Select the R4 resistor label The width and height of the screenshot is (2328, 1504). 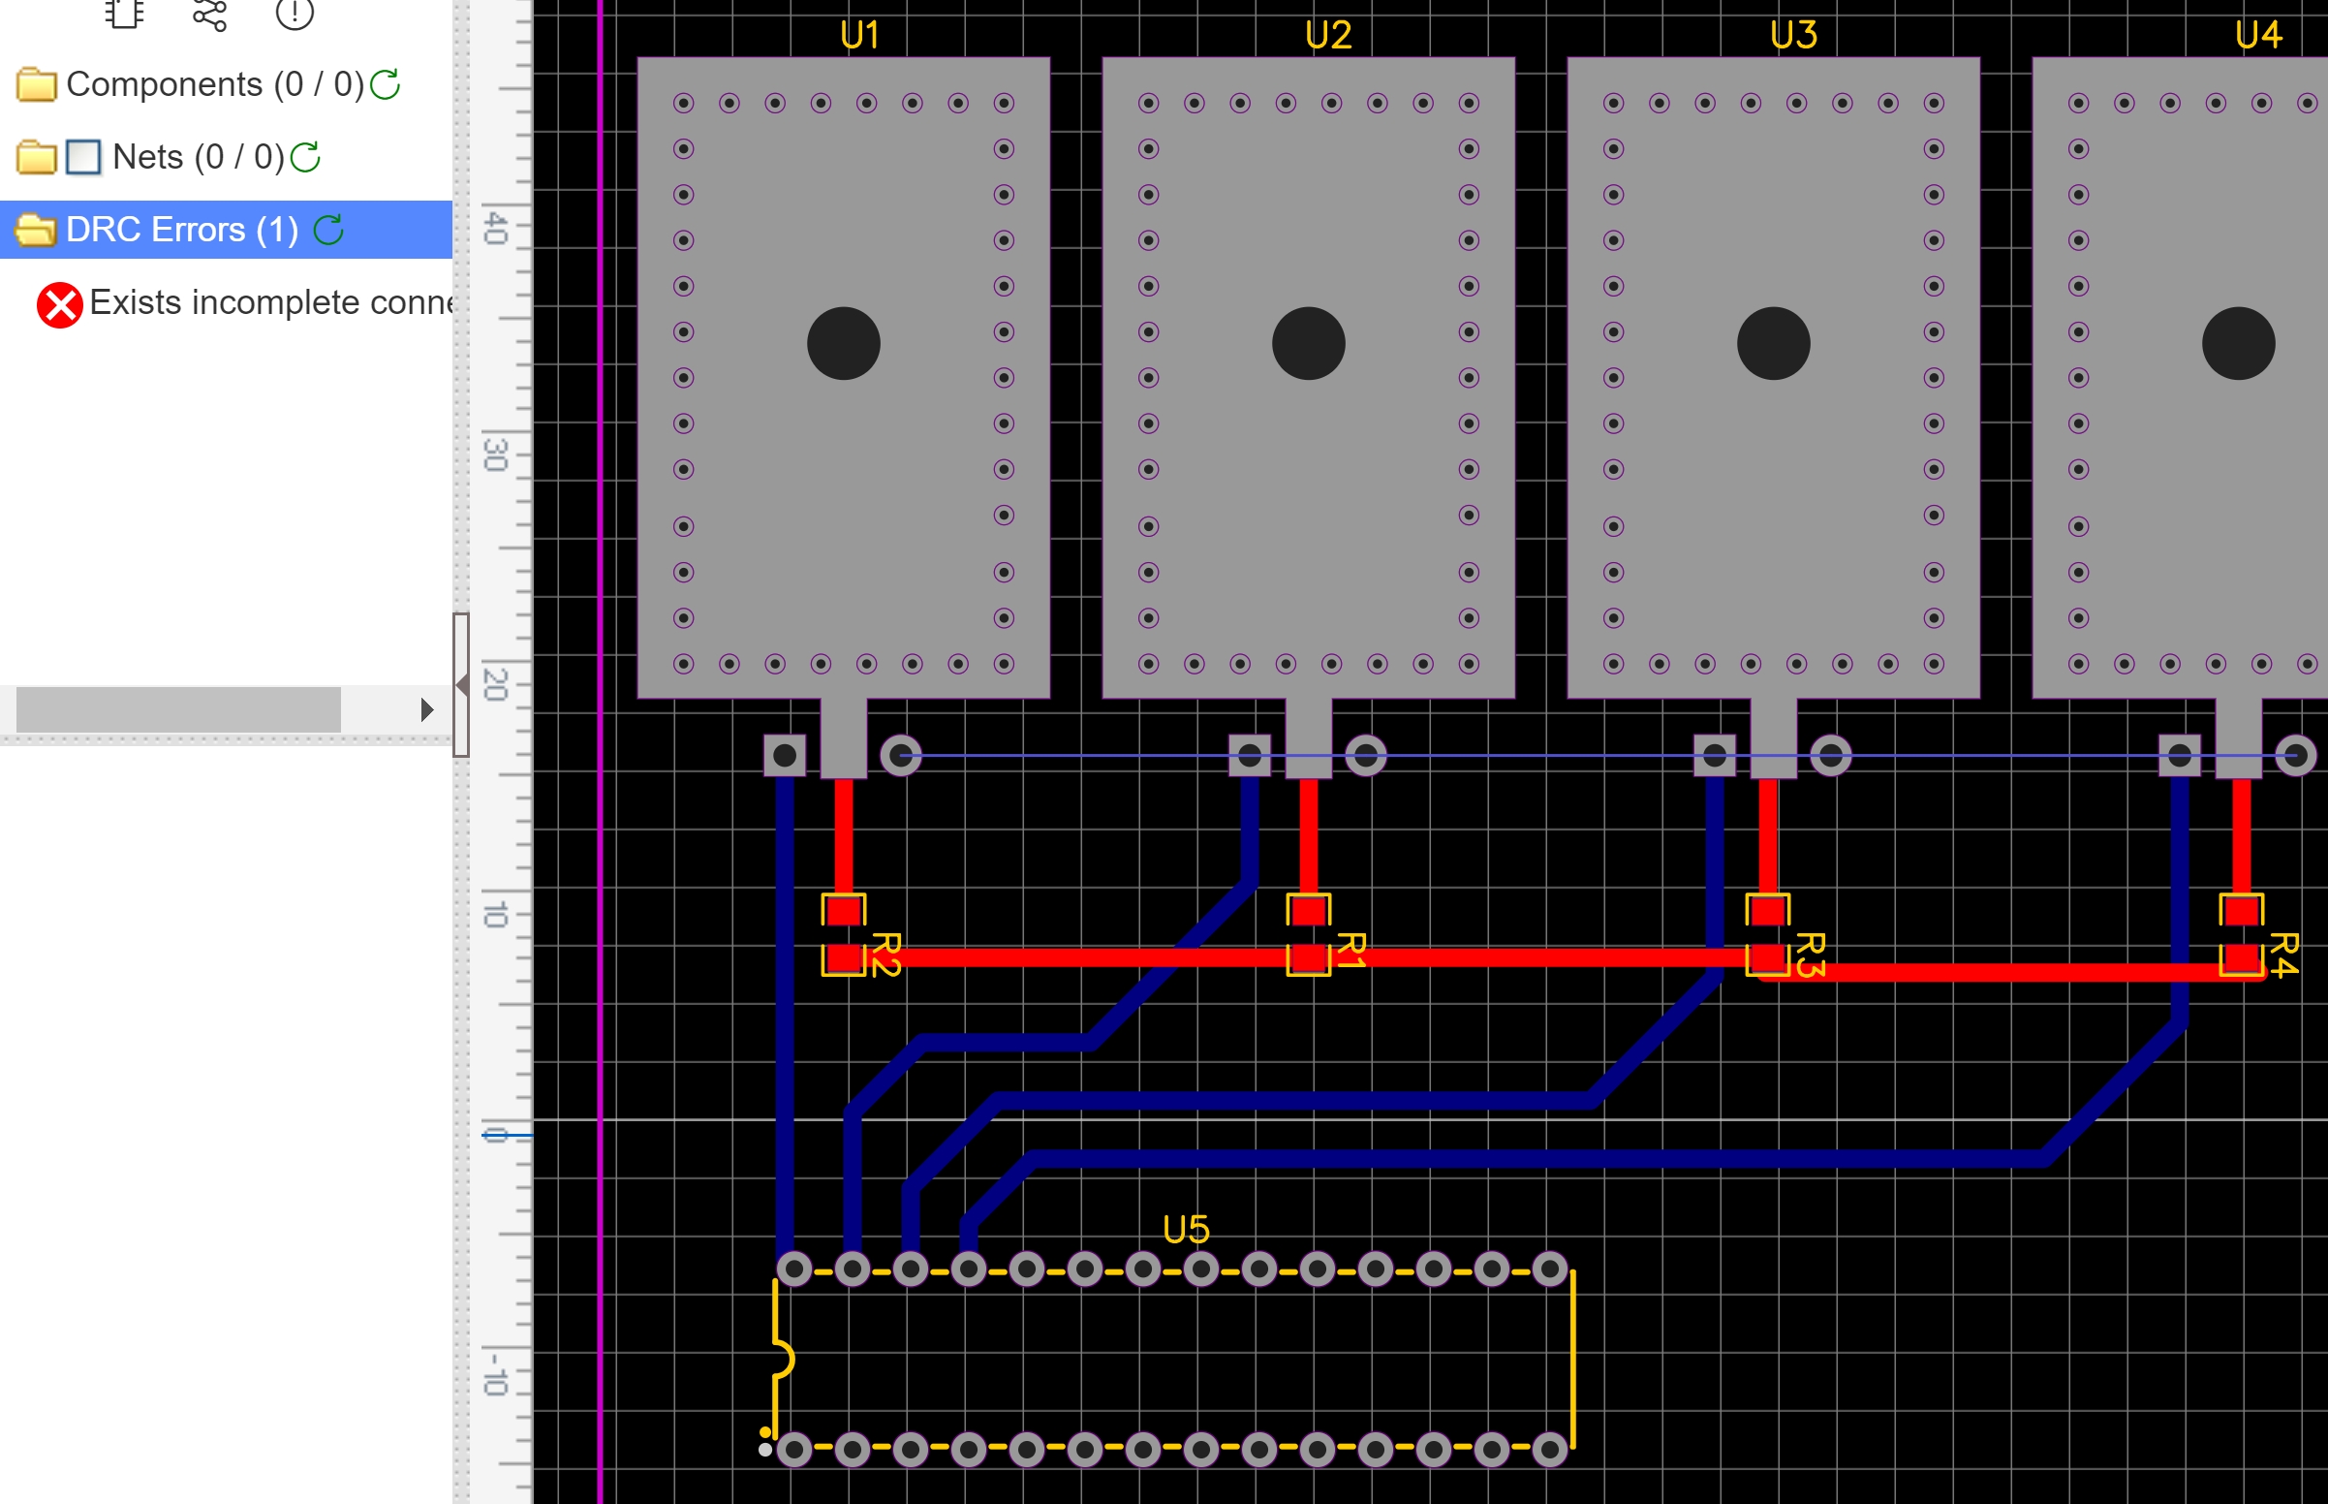[2284, 955]
